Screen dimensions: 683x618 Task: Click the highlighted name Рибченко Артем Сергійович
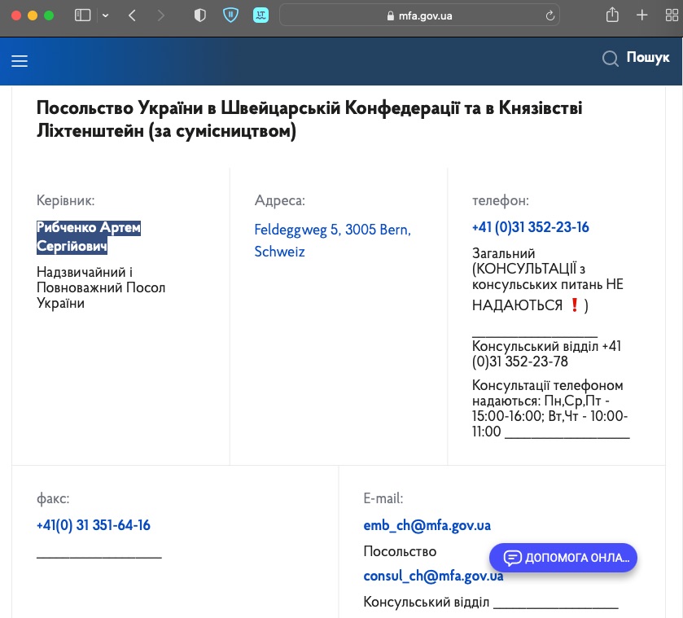89,237
